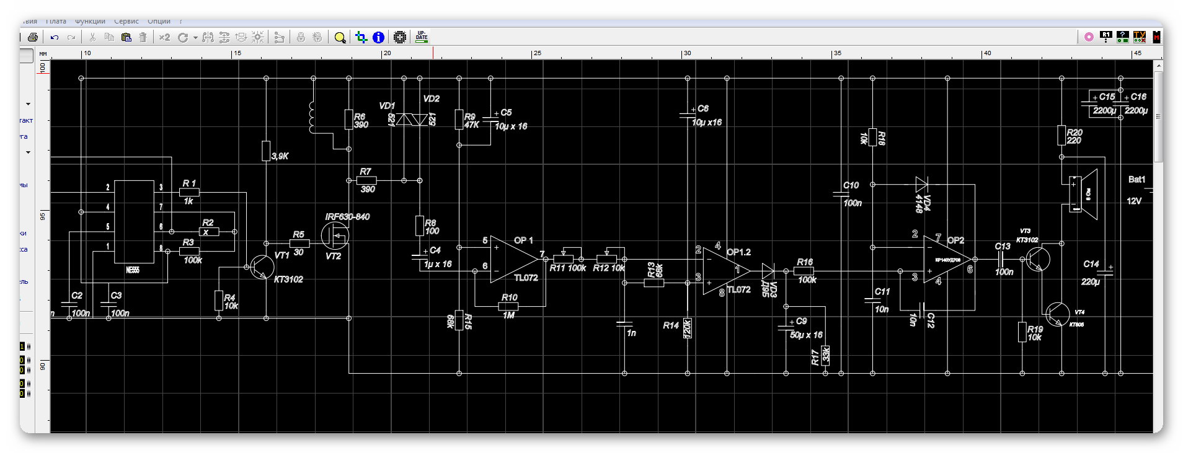
Task: Undo the last action with blue arrow
Action: point(55,37)
